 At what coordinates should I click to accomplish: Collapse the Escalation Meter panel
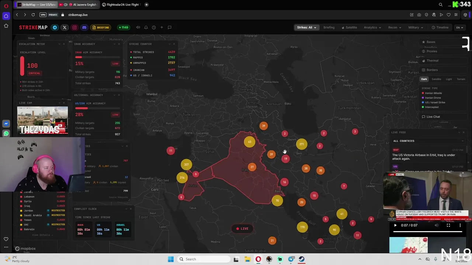click(59, 44)
